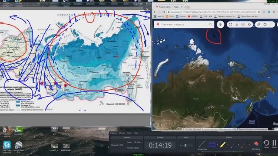Click the blue browser extension icon
Screen dimensions: 278x156
[x=269, y=12]
